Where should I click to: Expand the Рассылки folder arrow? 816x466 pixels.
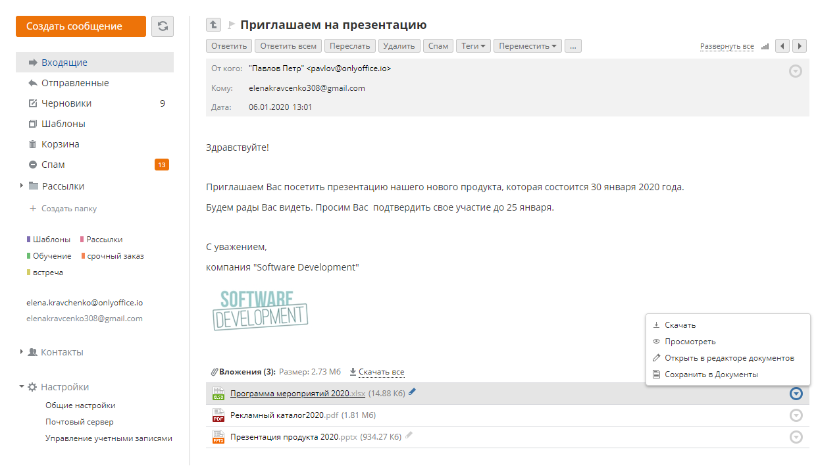click(x=22, y=186)
